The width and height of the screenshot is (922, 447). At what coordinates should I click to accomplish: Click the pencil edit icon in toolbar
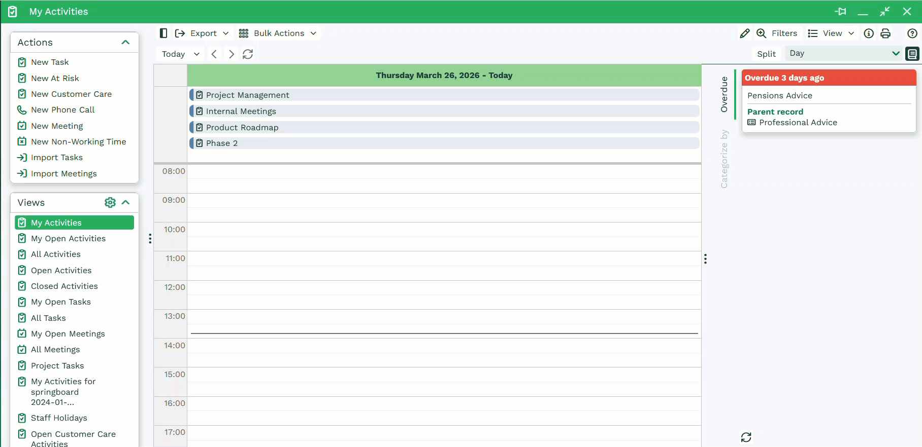click(744, 33)
